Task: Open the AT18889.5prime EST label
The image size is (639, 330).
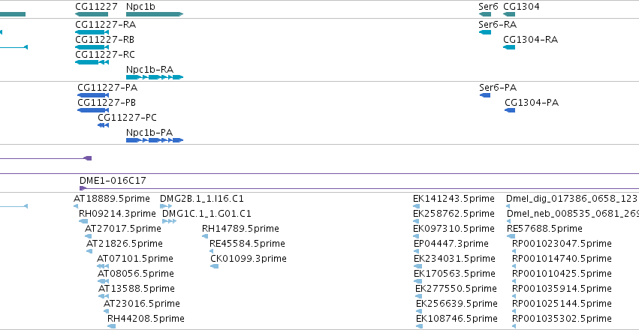Action: pyautogui.click(x=112, y=199)
